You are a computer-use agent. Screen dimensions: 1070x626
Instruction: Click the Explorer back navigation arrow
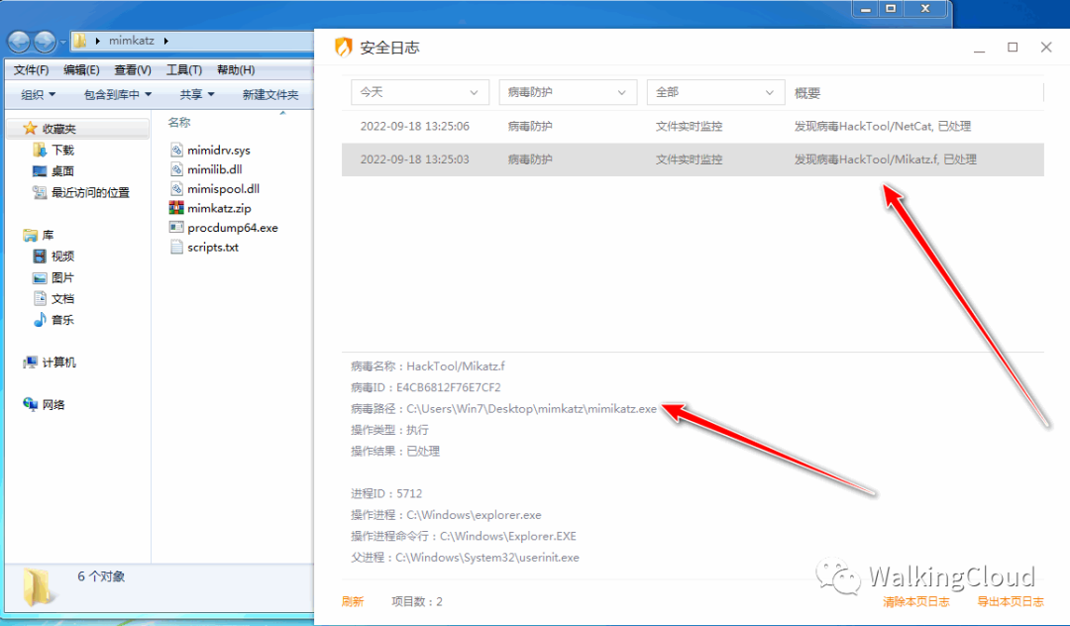coord(19,43)
